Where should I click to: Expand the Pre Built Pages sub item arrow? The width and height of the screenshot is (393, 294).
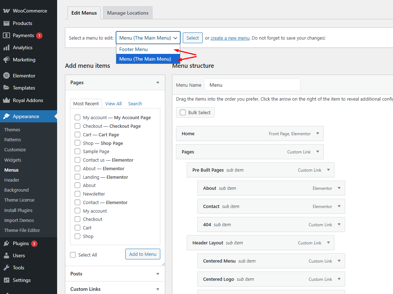coord(328,170)
